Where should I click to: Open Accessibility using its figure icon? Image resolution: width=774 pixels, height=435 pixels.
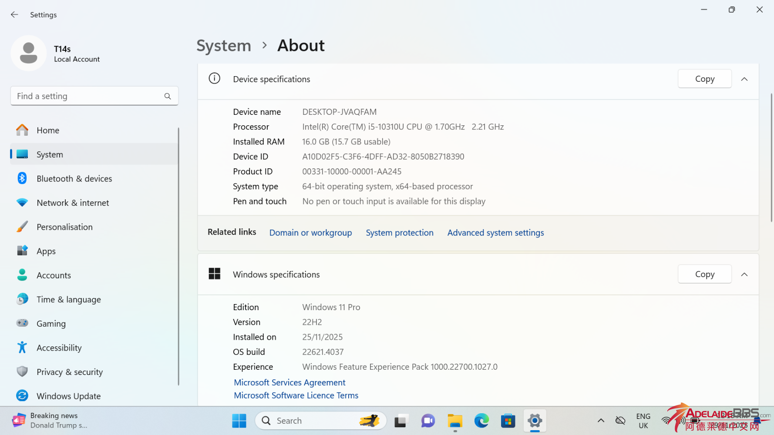tap(22, 348)
